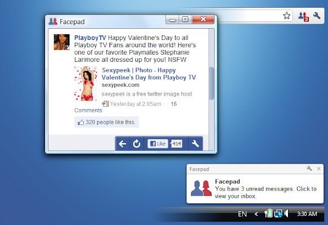Click the unread messages notification text

(x=265, y=192)
